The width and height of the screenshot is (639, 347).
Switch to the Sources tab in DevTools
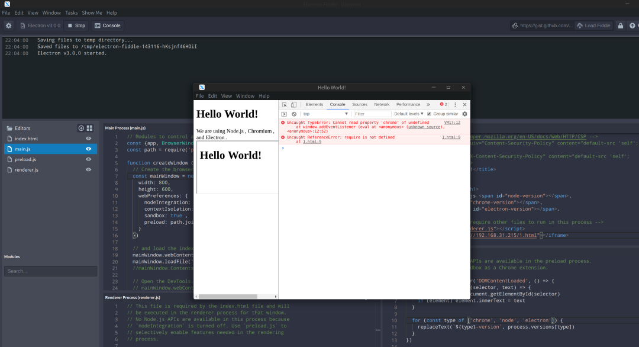[x=360, y=105]
